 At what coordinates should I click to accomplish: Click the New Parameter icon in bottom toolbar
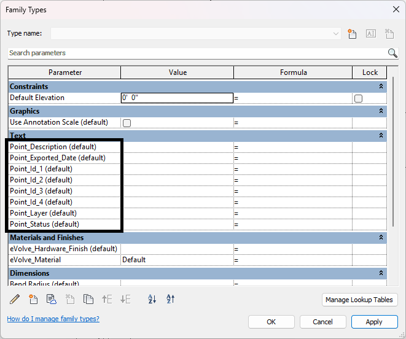point(34,300)
